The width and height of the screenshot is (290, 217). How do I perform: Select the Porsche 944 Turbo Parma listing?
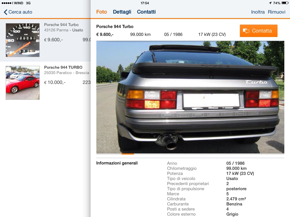click(x=45, y=40)
